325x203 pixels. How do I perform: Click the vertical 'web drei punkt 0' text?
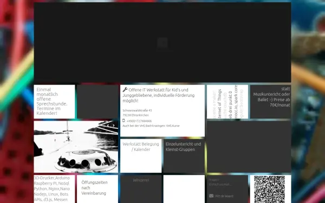pos(231,105)
